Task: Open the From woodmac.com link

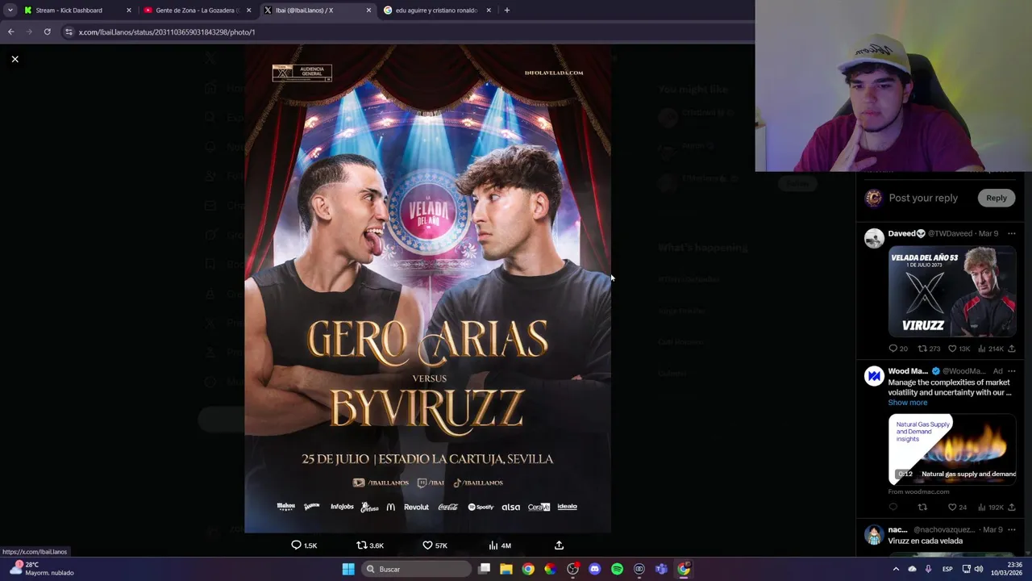Action: tap(918, 491)
